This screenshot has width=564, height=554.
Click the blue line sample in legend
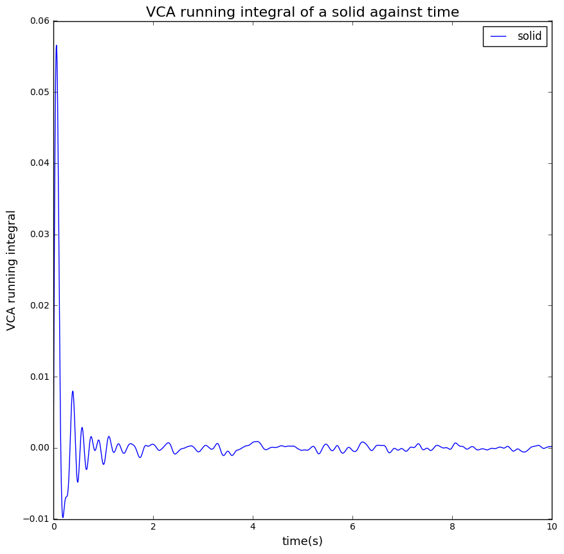point(498,36)
